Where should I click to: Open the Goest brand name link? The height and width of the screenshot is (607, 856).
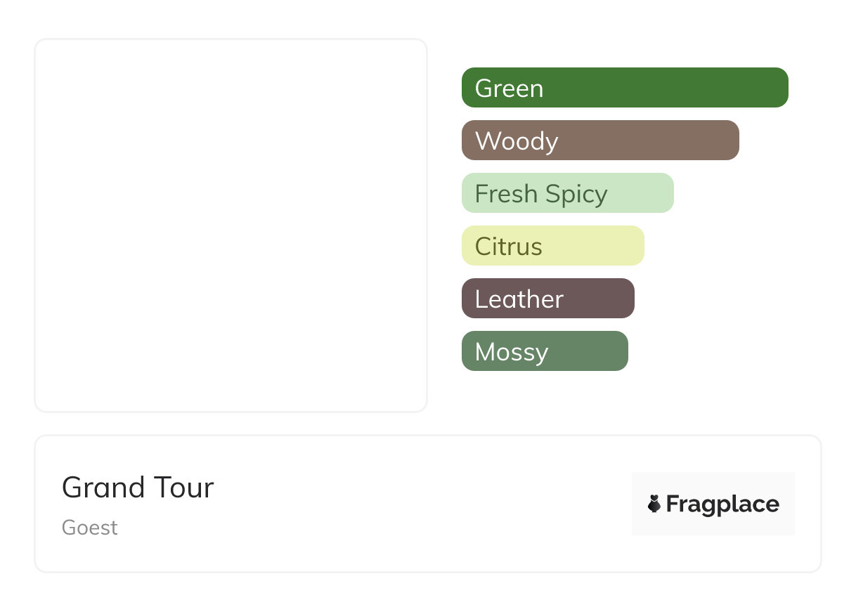point(90,528)
